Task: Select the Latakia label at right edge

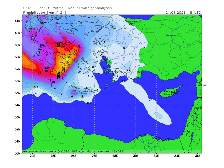Action: [x=201, y=85]
